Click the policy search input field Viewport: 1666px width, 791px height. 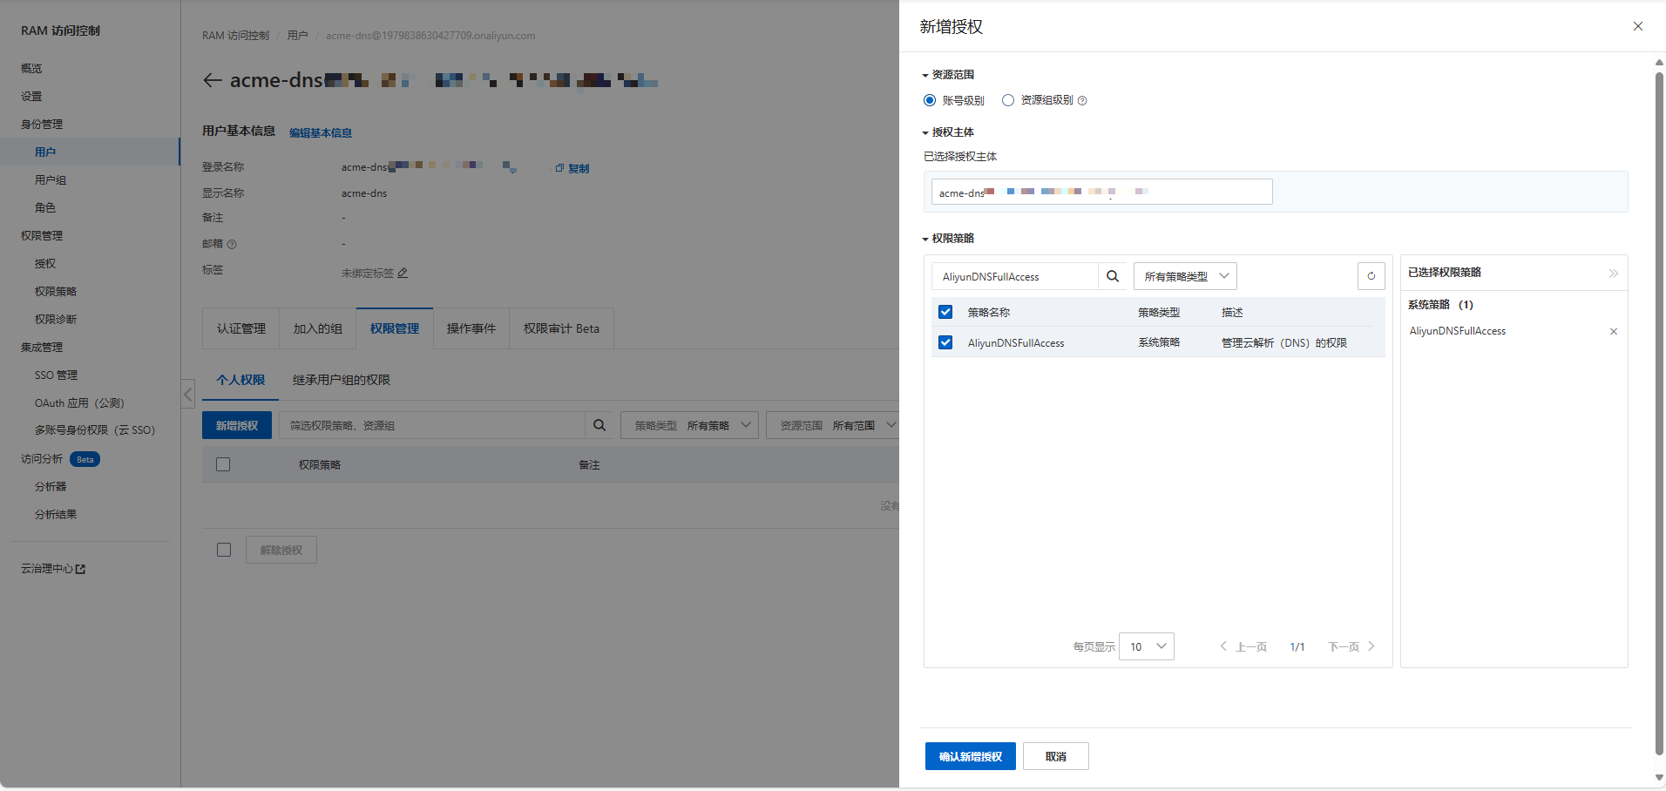(x=1015, y=276)
